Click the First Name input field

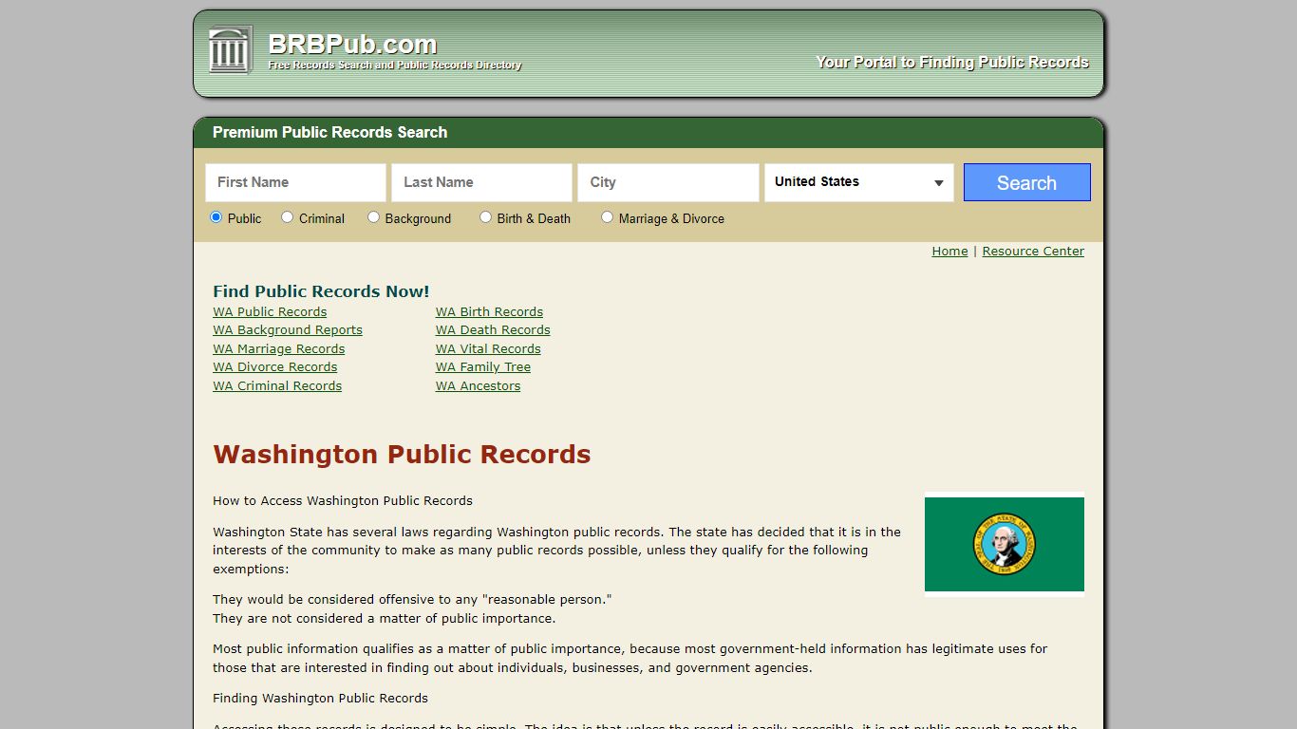(x=296, y=182)
